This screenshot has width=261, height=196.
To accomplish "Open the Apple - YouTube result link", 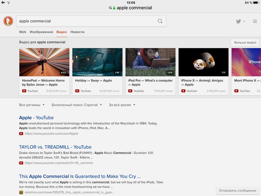I will click(36, 118).
